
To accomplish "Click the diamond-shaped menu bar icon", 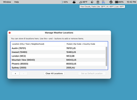I will tap(92, 2).
